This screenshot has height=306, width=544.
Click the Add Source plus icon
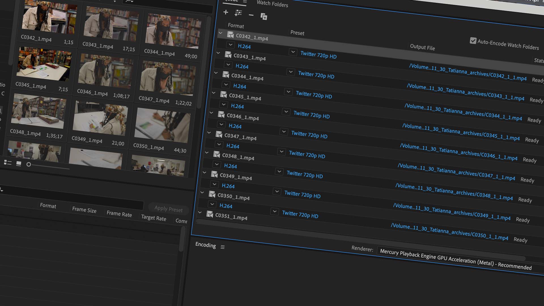(x=226, y=12)
